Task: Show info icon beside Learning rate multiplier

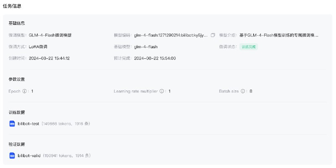Action: [x=162, y=91]
